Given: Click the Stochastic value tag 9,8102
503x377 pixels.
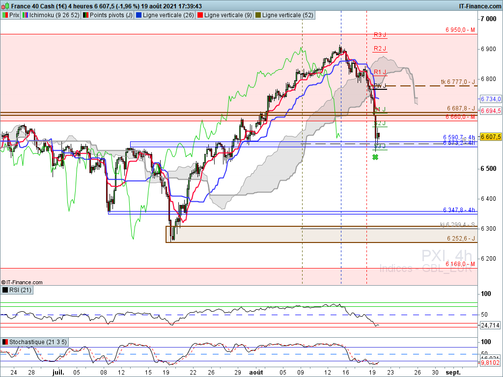Looking at the screenshot, I should (491, 363).
